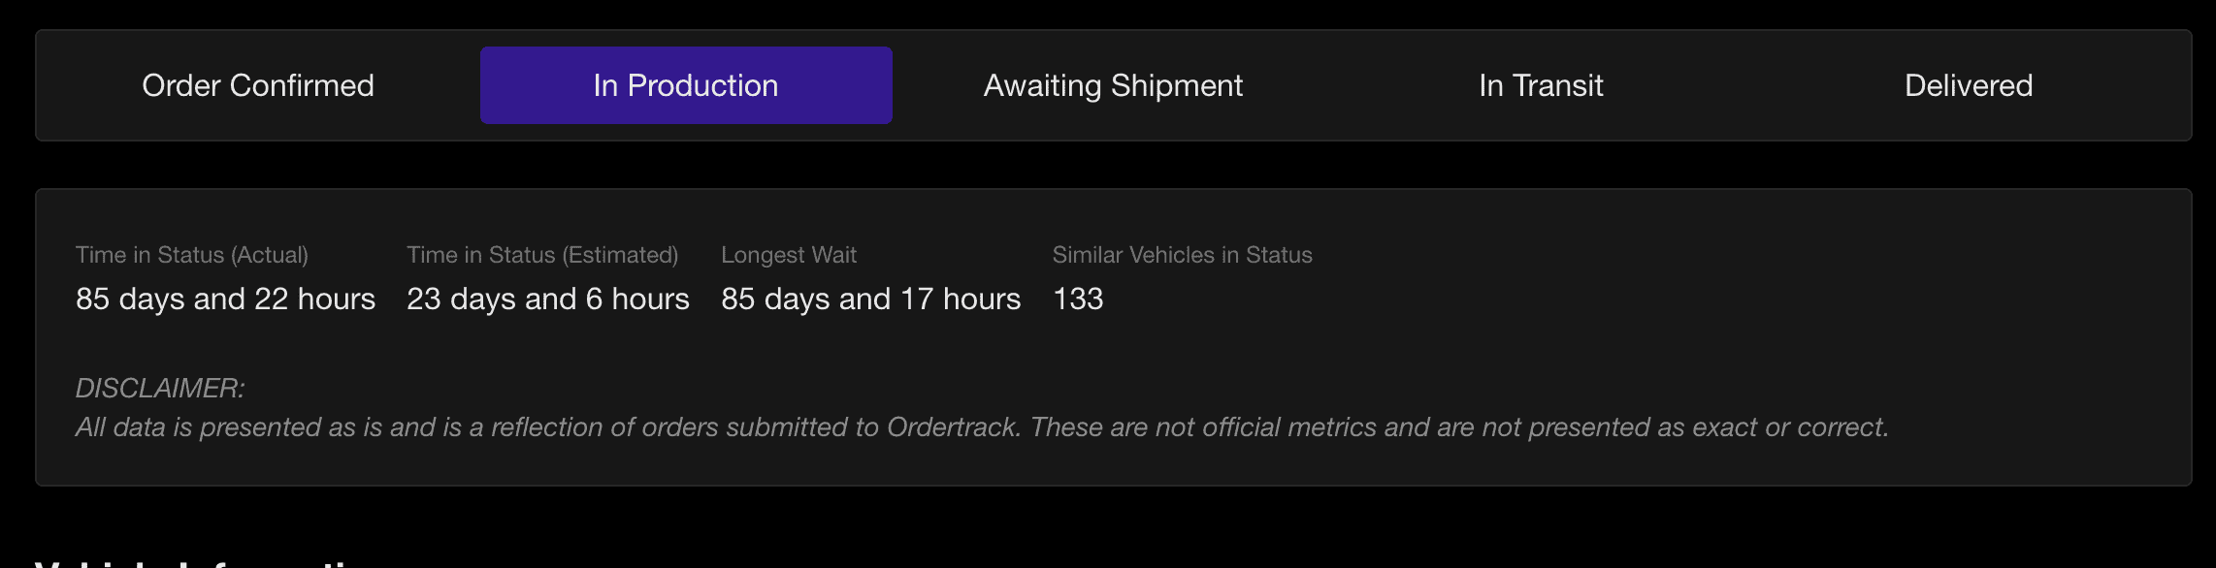
Task: Click "These are not official metrics" sentence
Action: (x=1204, y=427)
